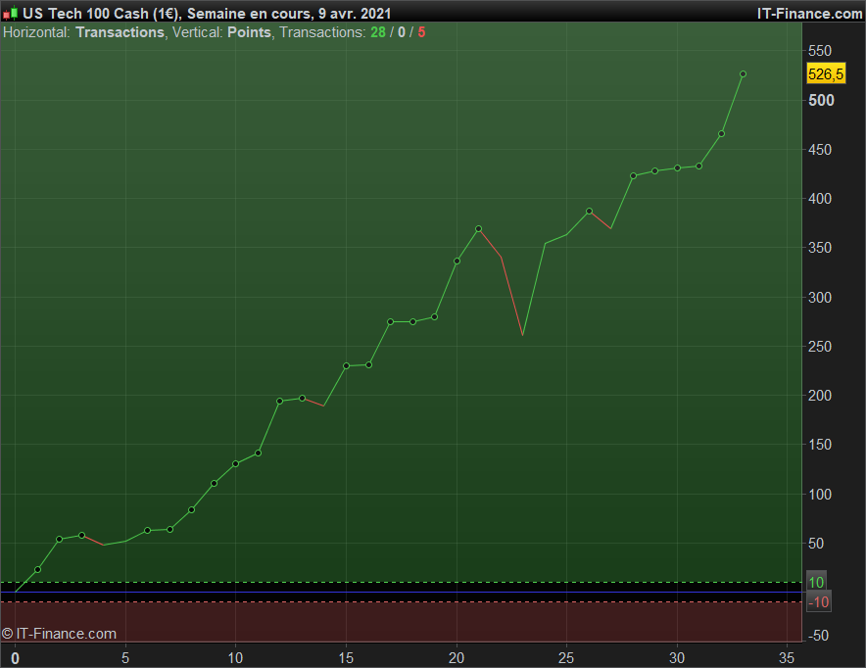Click the data point at transaction 6
The image size is (866, 668).
[148, 531]
